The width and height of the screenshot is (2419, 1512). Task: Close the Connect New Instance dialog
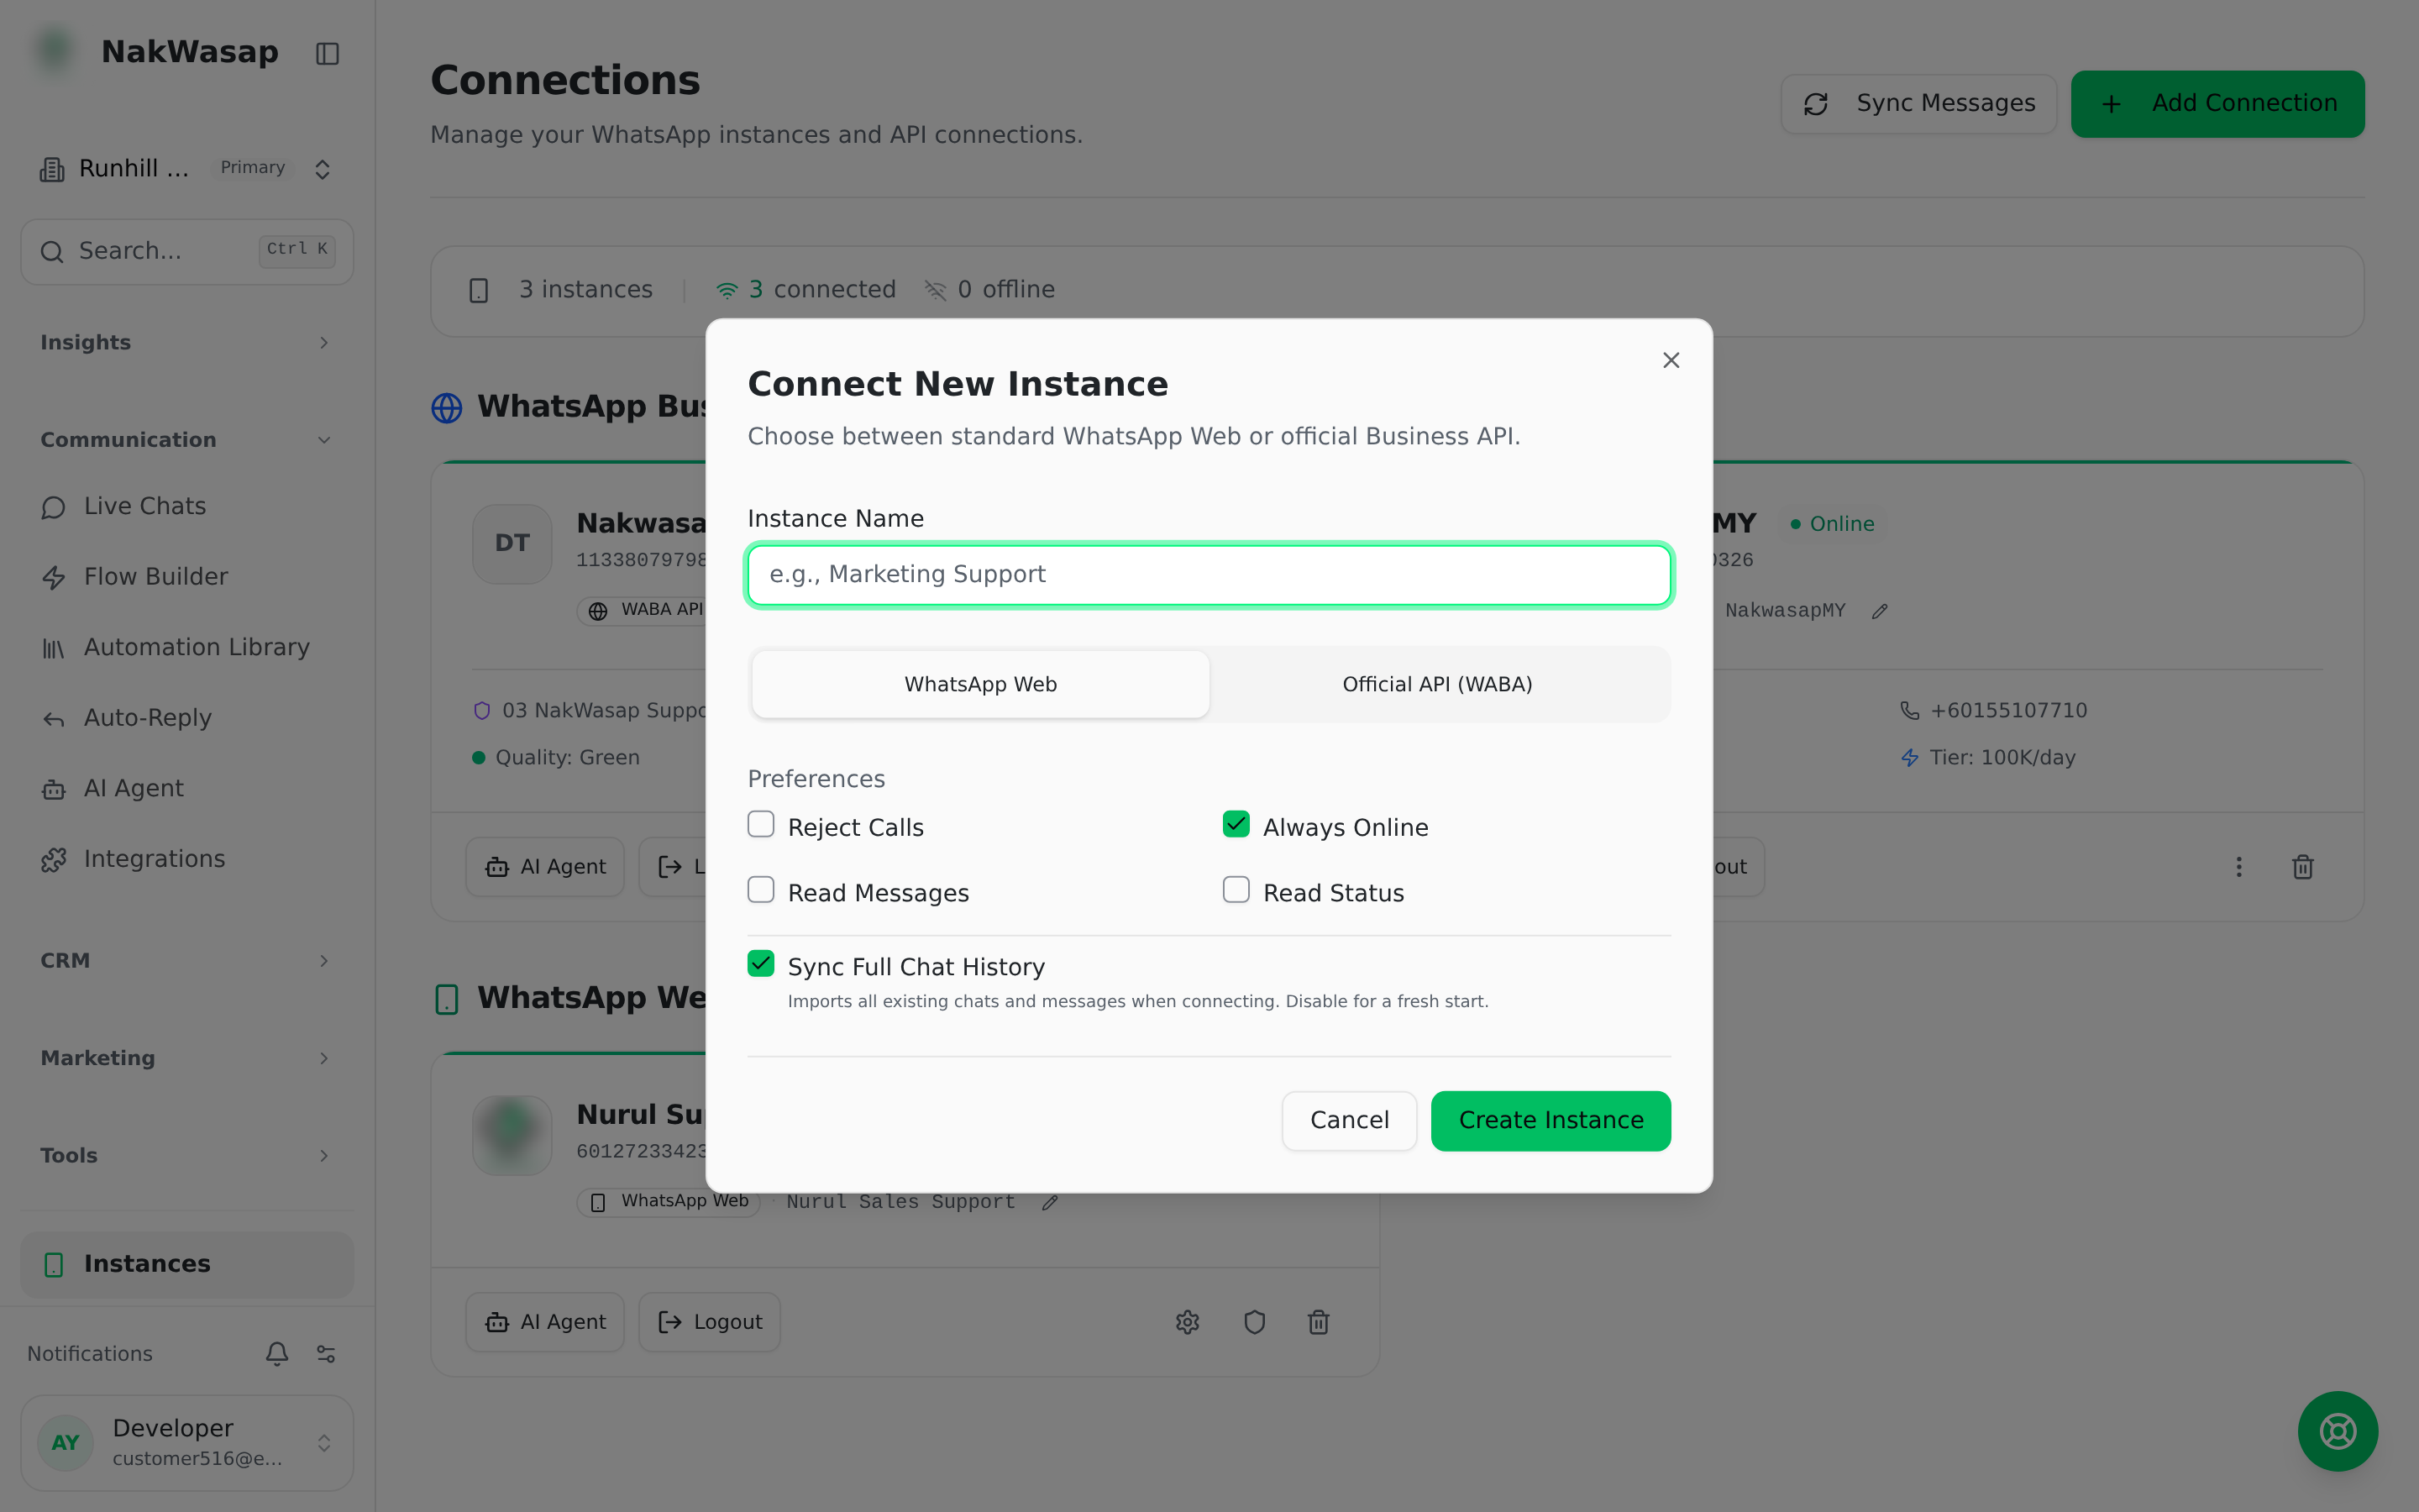coord(1671,360)
